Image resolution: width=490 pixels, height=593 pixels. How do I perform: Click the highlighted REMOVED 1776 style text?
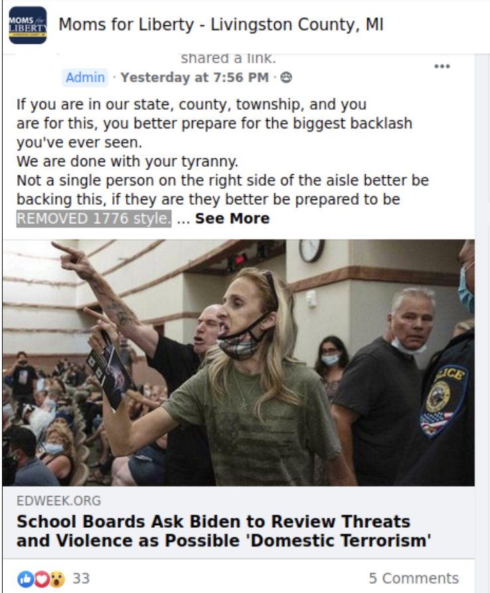pos(94,219)
